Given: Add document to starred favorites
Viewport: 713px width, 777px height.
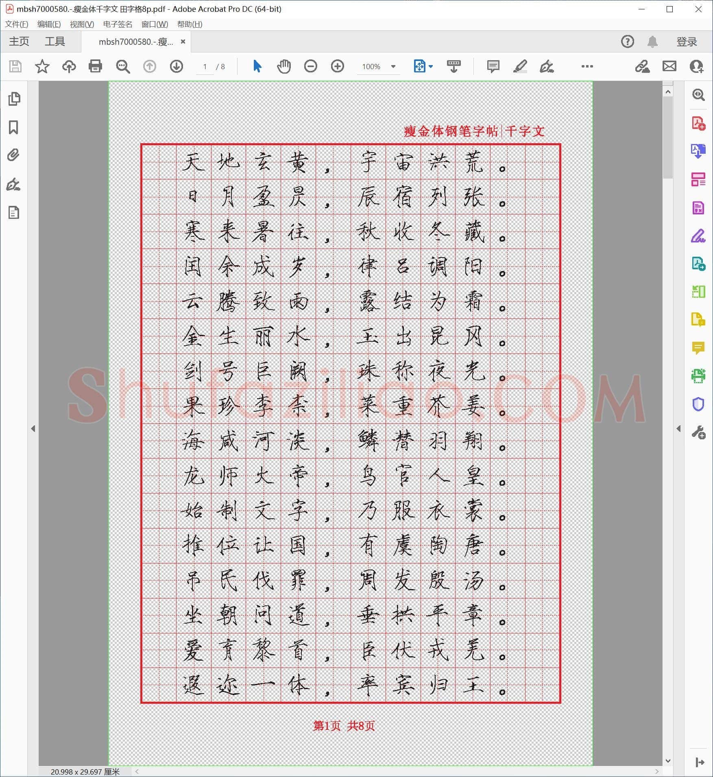Looking at the screenshot, I should click(x=42, y=66).
